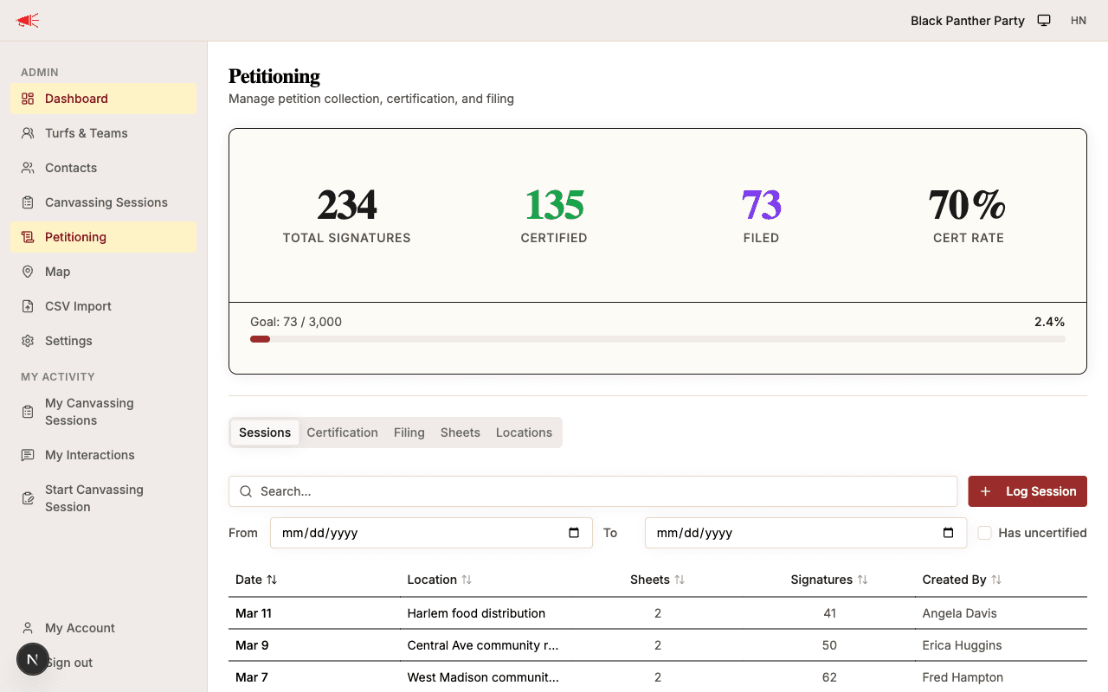Click the plus icon on Log Session
The image size is (1108, 692).
tap(985, 491)
